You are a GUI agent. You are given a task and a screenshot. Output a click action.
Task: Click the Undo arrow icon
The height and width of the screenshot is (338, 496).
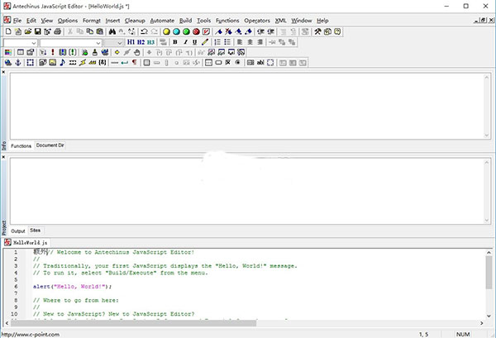(144, 31)
